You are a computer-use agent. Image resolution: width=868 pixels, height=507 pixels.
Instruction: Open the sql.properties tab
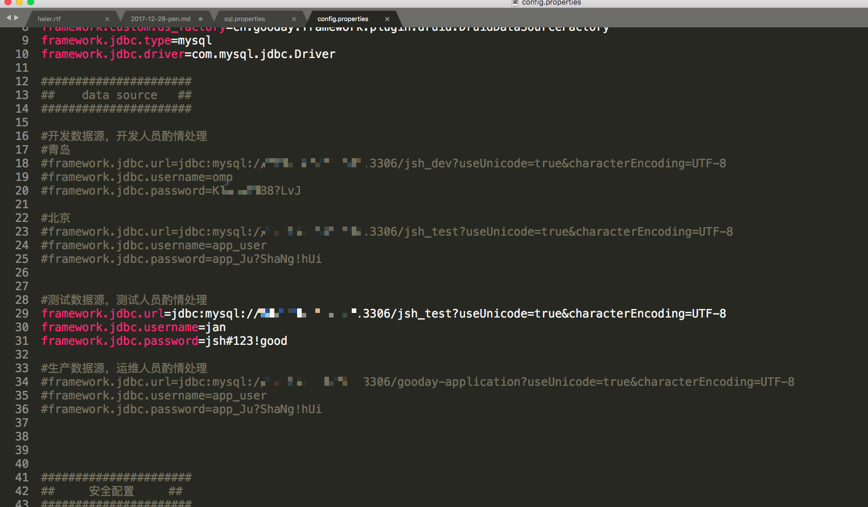245,19
